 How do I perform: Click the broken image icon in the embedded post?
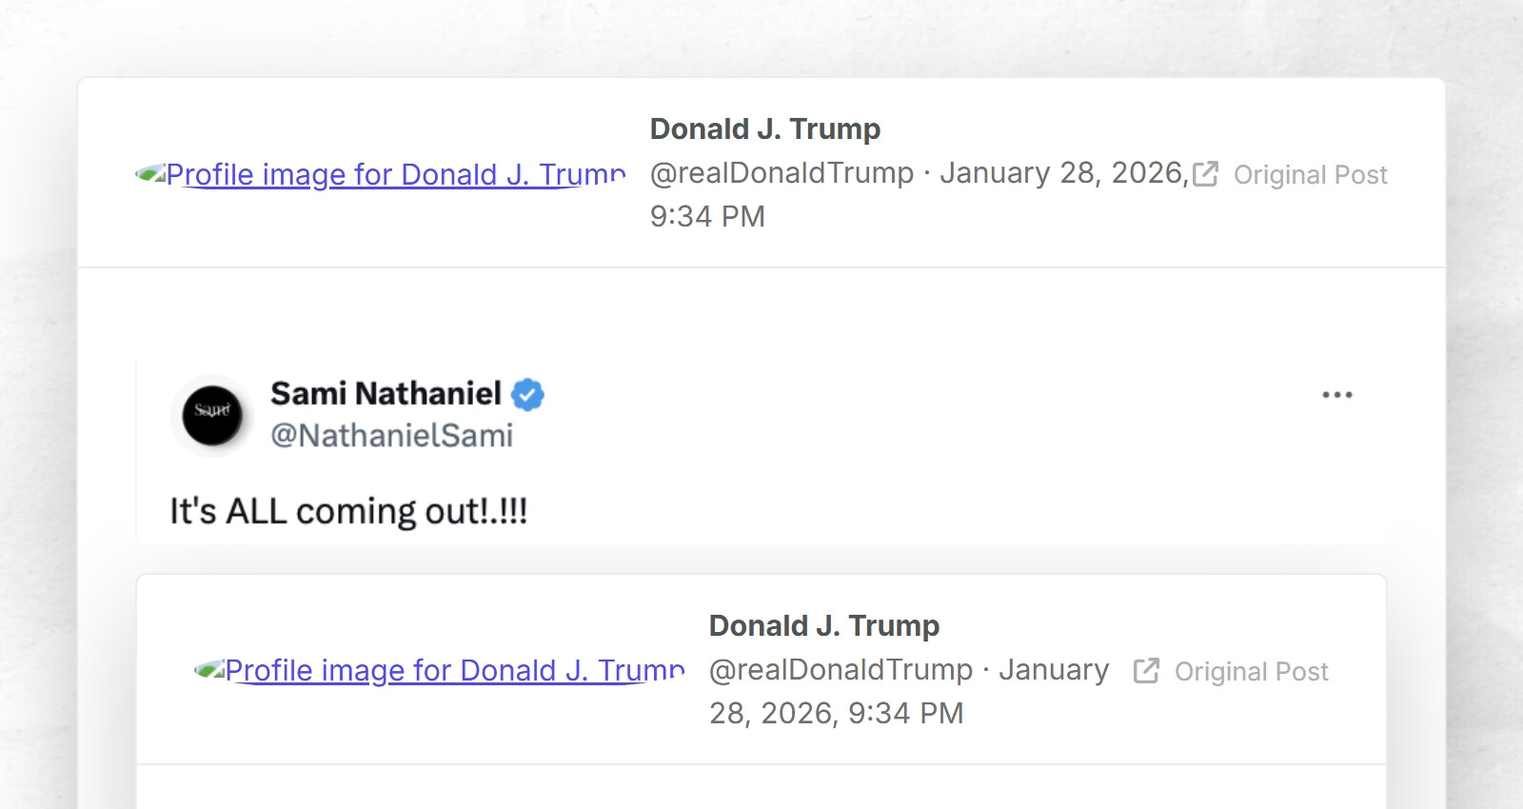coord(209,670)
